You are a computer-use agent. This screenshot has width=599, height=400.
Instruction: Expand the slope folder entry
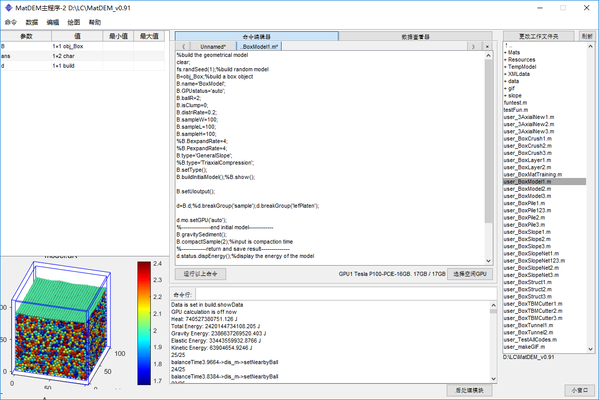tap(513, 95)
